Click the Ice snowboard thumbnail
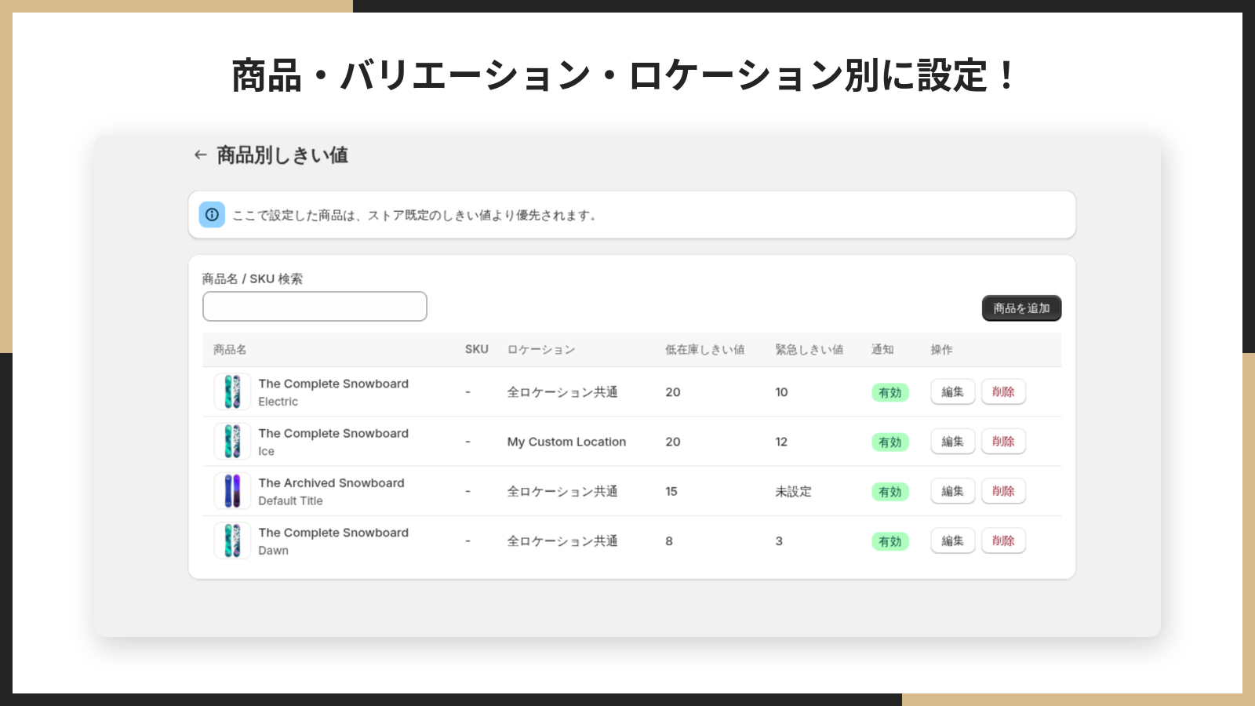Image resolution: width=1255 pixels, height=706 pixels. point(232,441)
